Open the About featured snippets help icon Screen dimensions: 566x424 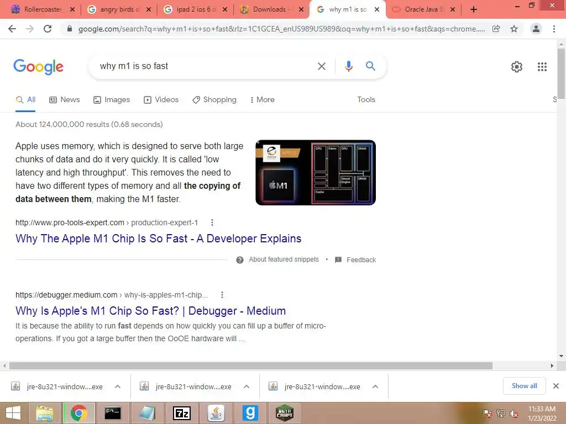point(240,260)
